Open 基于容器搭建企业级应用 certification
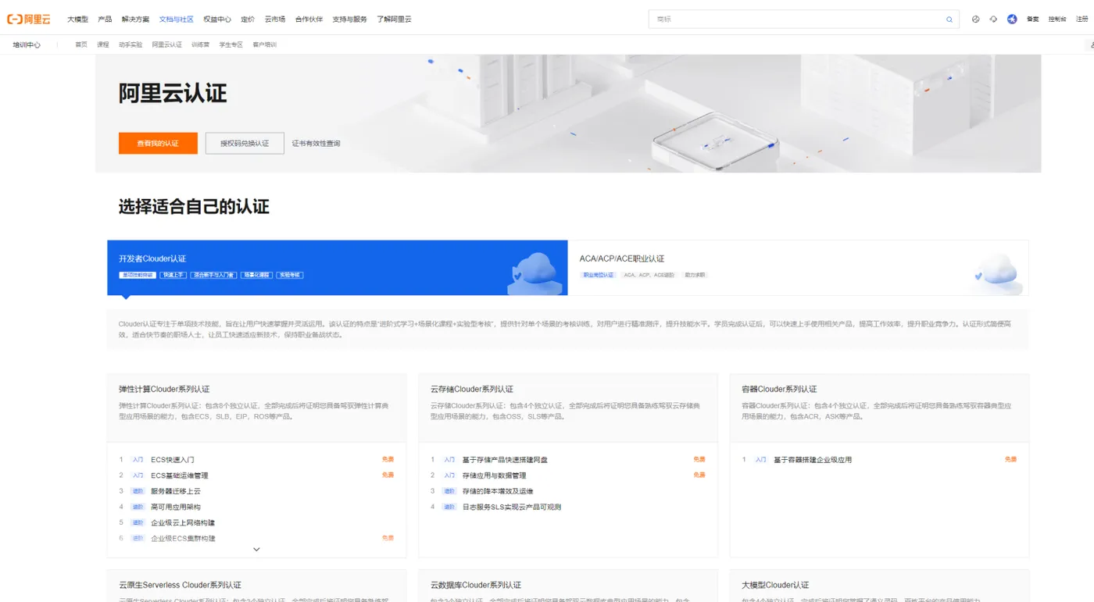The width and height of the screenshot is (1094, 602). click(813, 460)
